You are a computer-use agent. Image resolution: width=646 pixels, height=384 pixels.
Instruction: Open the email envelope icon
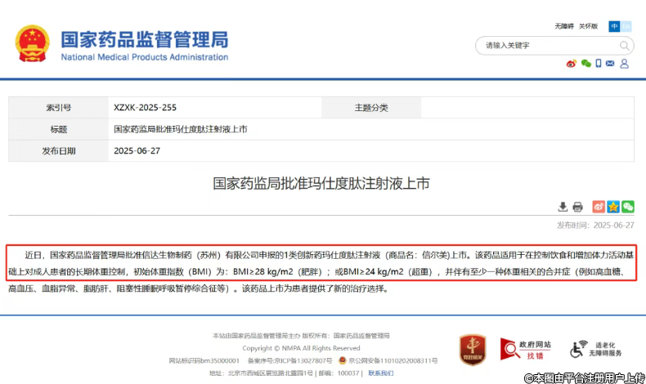pyautogui.click(x=611, y=64)
